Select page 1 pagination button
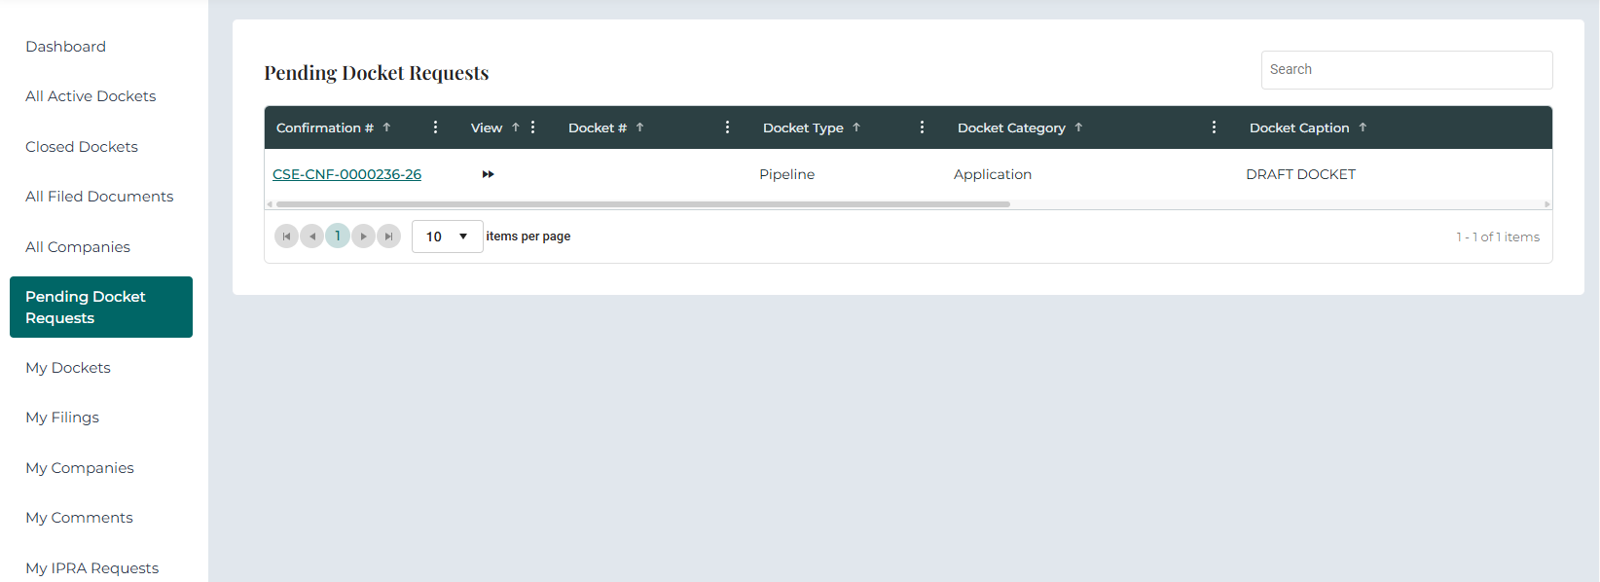 [338, 236]
